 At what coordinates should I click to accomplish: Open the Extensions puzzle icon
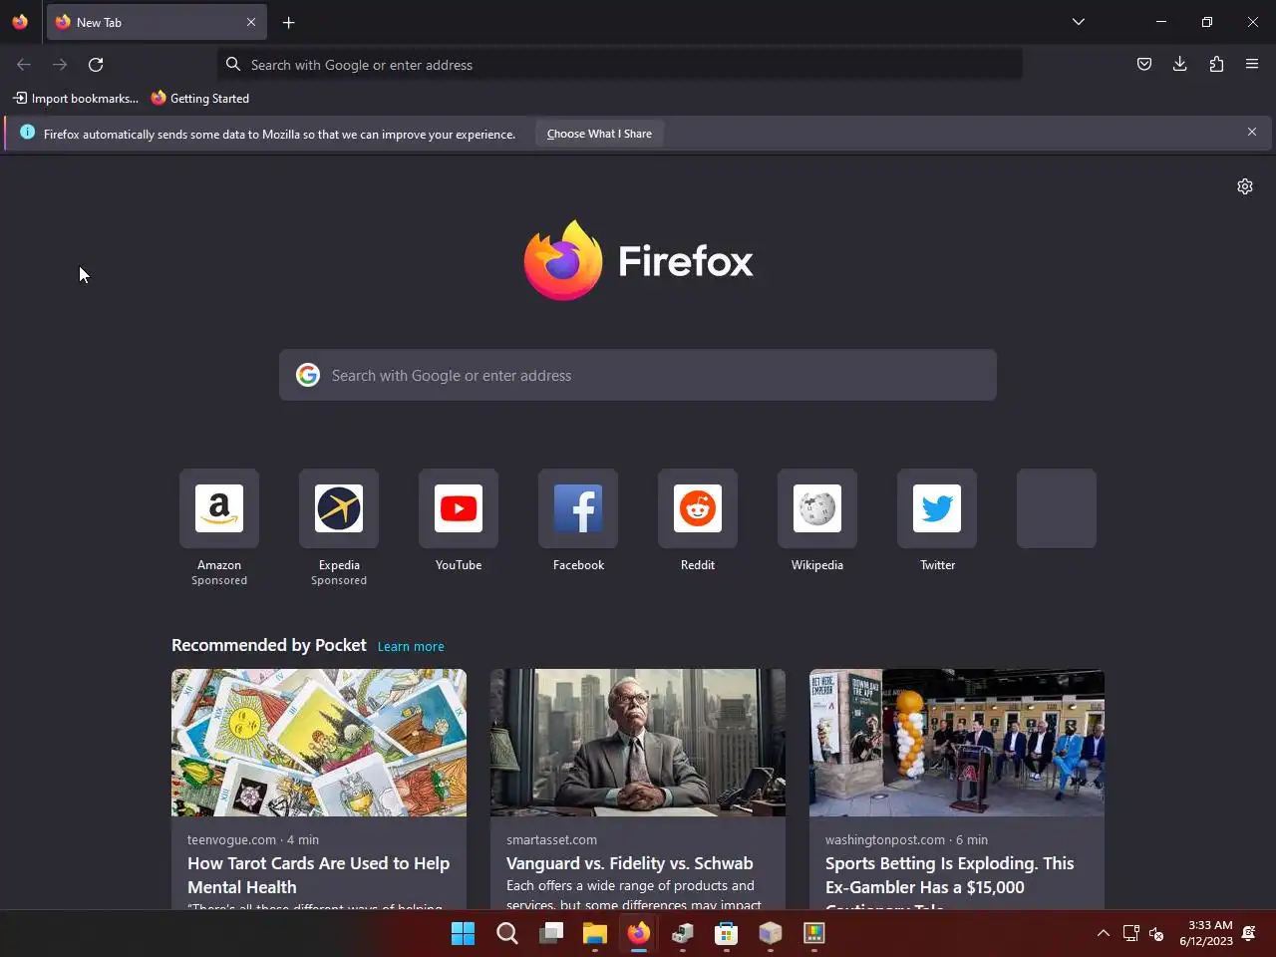1216,65
